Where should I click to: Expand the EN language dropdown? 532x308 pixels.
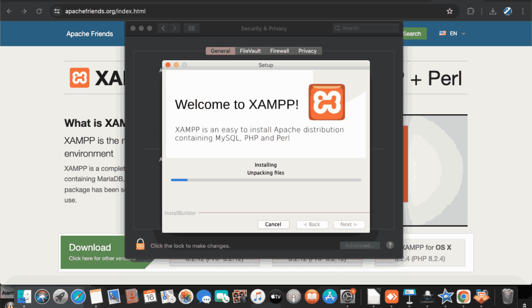[451, 33]
